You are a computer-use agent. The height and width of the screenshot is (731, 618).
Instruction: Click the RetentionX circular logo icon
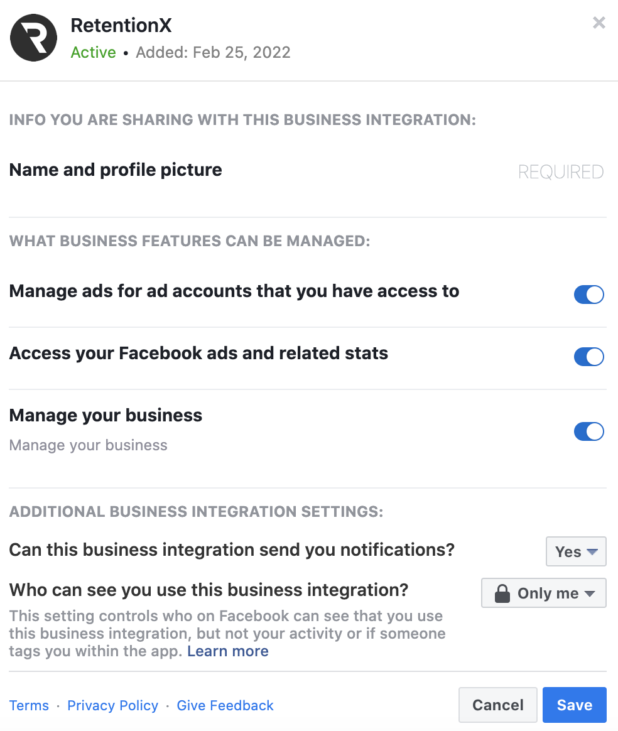pyautogui.click(x=33, y=38)
